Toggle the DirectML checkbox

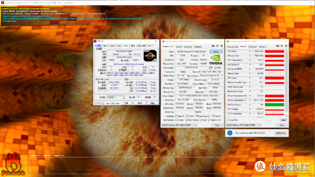tap(212, 116)
